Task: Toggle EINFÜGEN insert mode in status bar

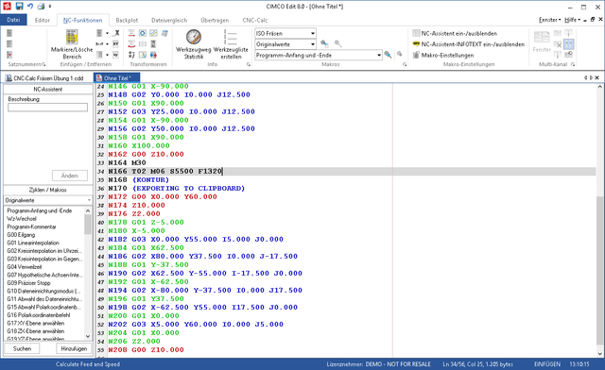Action: coord(547,363)
